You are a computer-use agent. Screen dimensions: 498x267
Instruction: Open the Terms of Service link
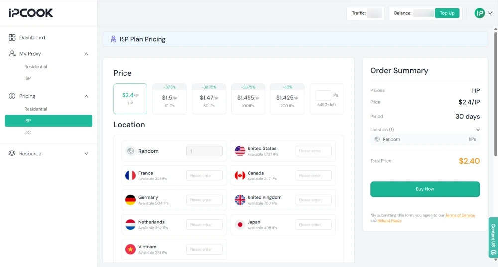pyautogui.click(x=460, y=215)
